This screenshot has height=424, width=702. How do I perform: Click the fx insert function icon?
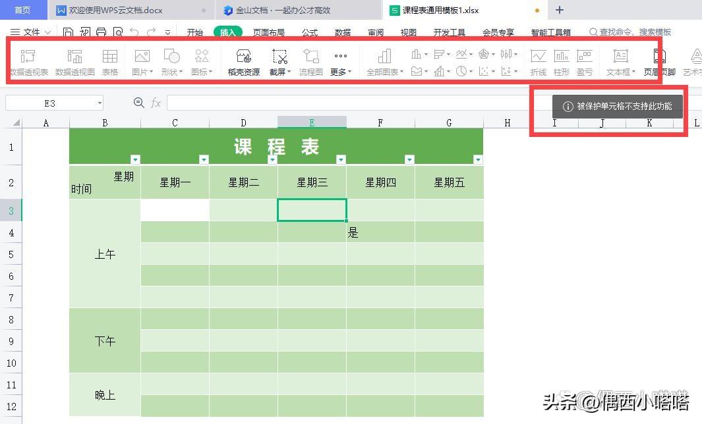(156, 103)
